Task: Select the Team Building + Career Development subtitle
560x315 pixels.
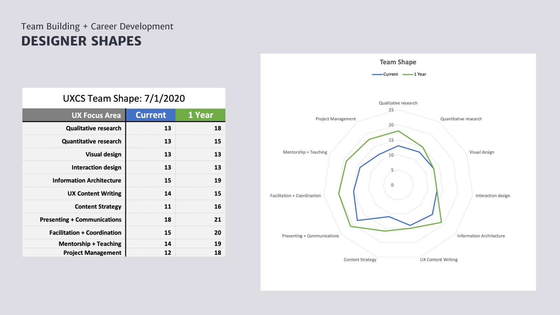Action: (x=97, y=27)
